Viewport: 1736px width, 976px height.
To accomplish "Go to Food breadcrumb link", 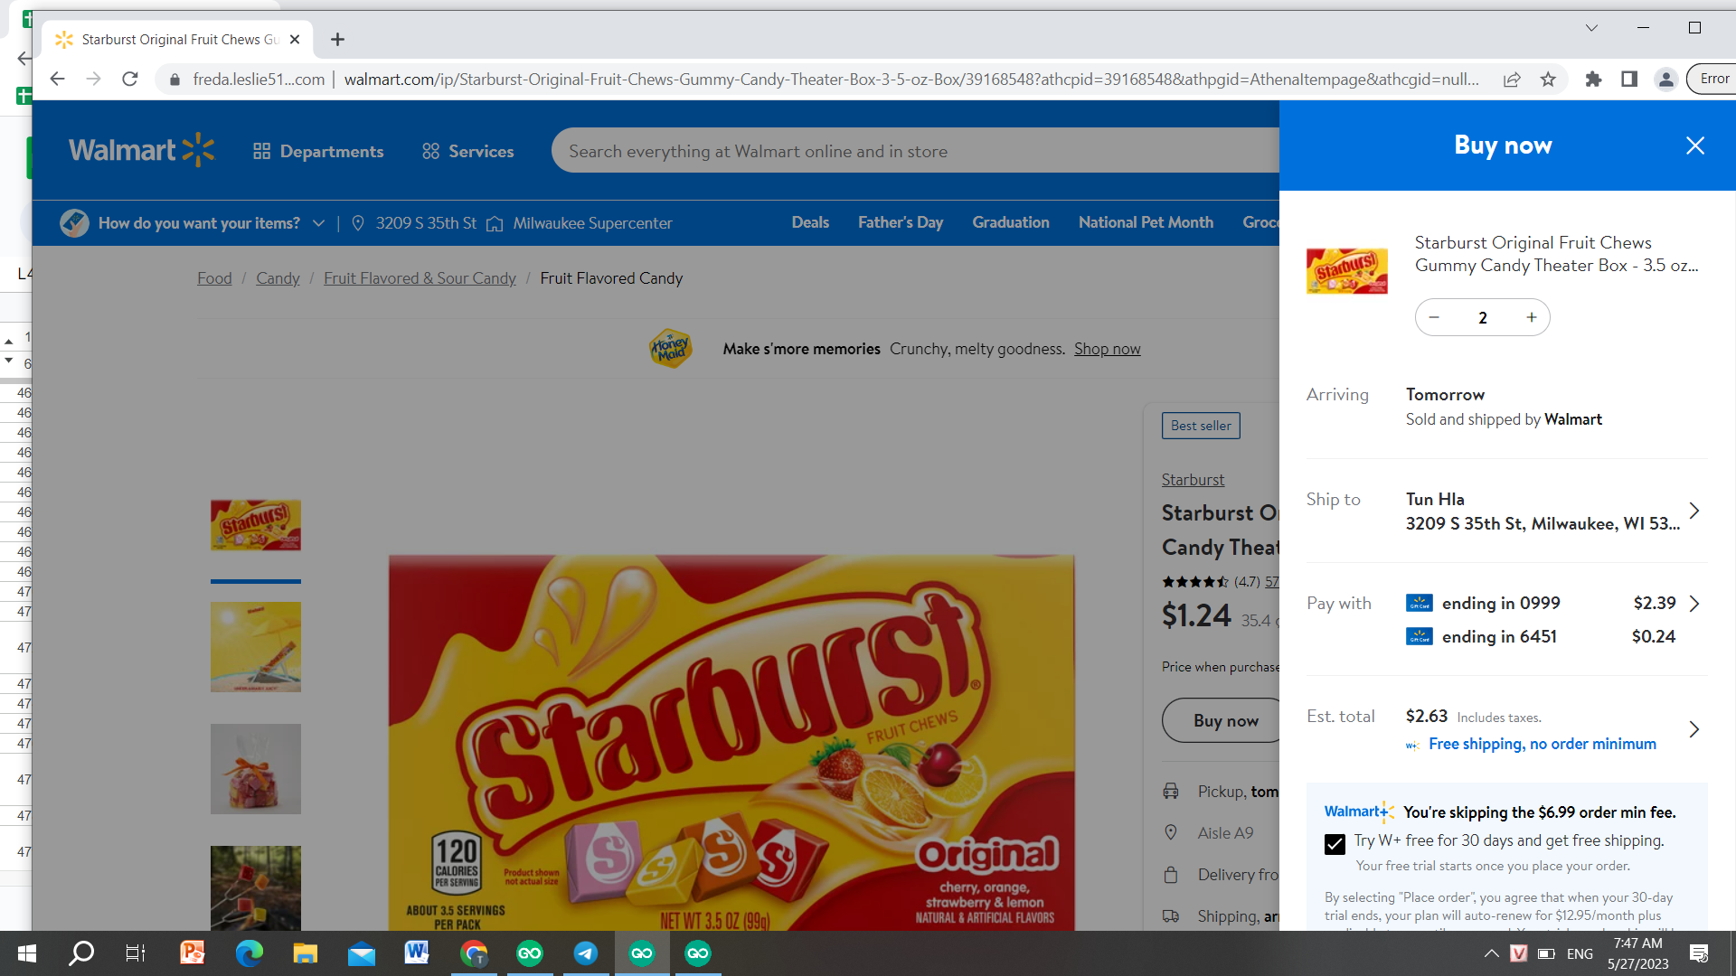I will (214, 278).
